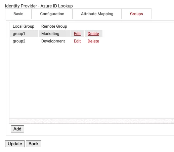Select the Development remote group cell
This screenshot has height=152, width=174.
coord(54,41)
